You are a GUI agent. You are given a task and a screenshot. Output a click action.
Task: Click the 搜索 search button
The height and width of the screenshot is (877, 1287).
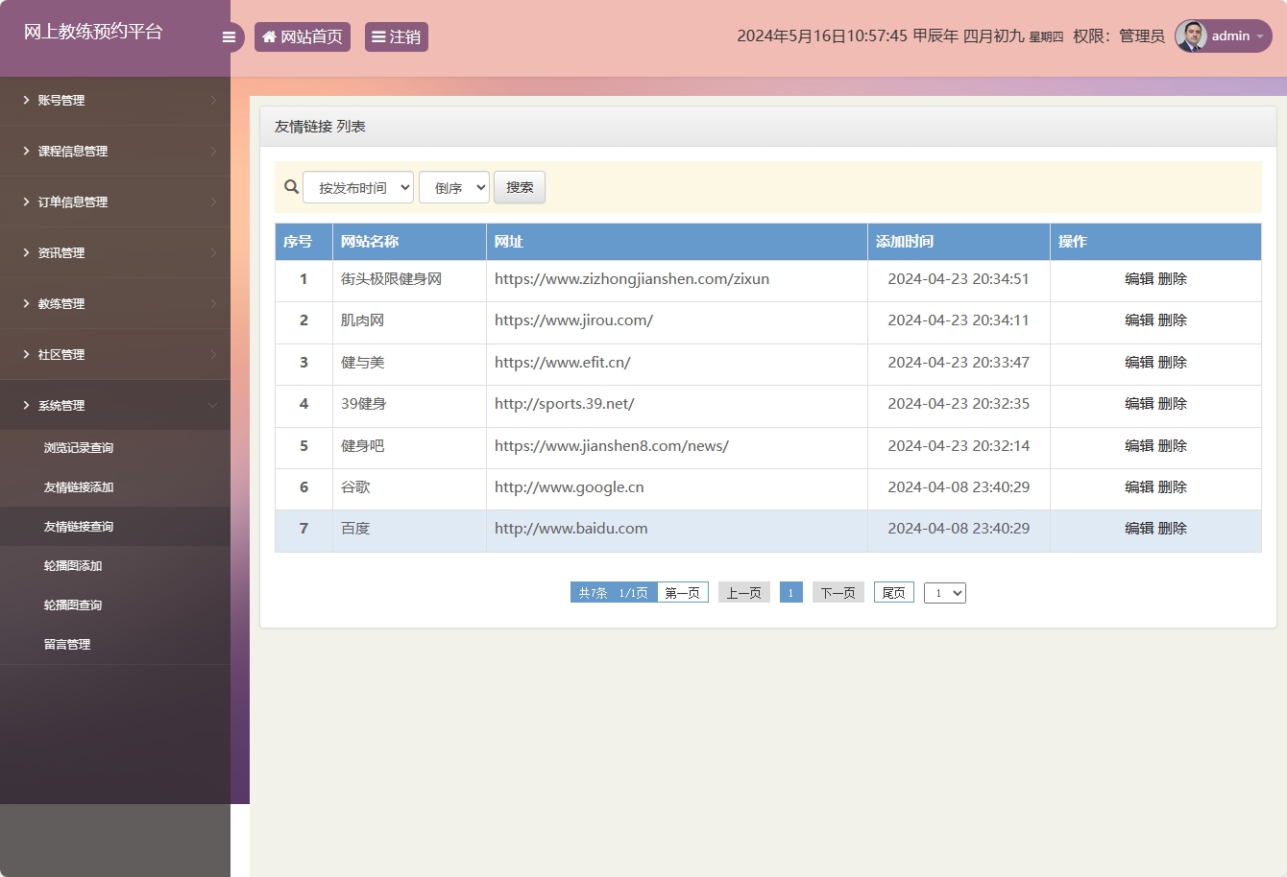coord(520,187)
